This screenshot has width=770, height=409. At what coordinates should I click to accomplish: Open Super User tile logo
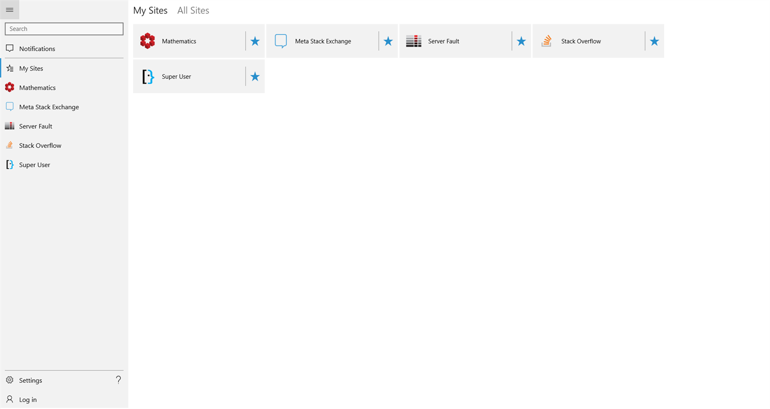148,77
